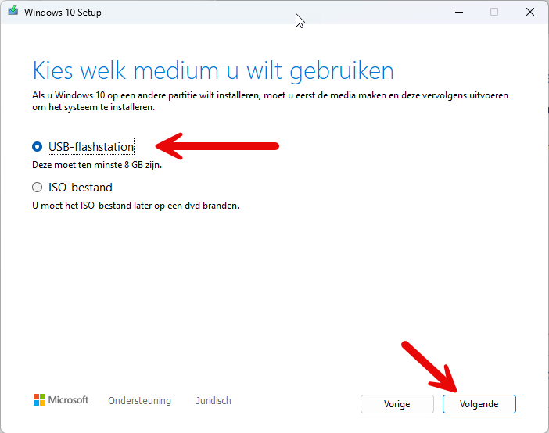549x433 pixels.
Task: Click text 'Deze moet ten minste 8 GB zijn.'
Action: click(97, 165)
